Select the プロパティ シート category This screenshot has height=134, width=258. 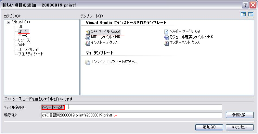coord(31,54)
